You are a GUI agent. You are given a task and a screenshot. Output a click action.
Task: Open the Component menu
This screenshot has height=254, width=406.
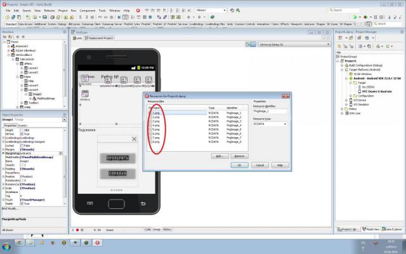[88, 11]
